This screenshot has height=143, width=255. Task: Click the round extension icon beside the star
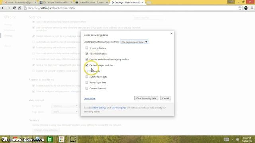tap(246, 8)
